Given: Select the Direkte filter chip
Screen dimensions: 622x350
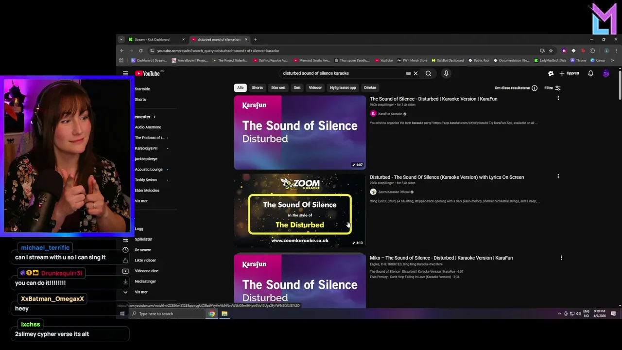Looking at the screenshot, I should click(370, 87).
